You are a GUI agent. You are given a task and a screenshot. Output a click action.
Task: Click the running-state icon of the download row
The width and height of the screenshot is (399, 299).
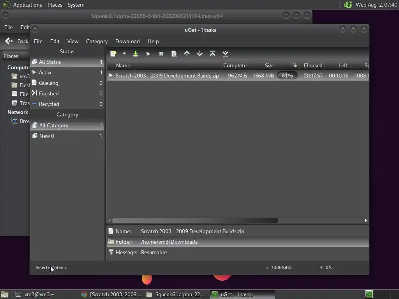(x=111, y=75)
